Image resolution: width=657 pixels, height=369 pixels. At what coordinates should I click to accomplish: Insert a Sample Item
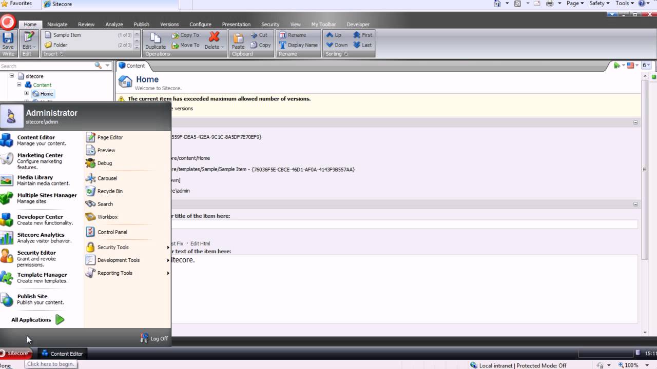pos(63,35)
